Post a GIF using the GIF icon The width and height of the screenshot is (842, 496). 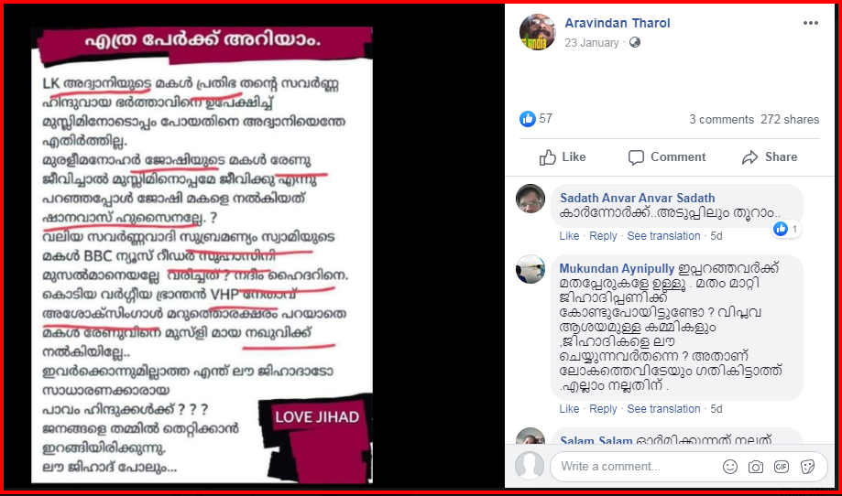pos(782,467)
